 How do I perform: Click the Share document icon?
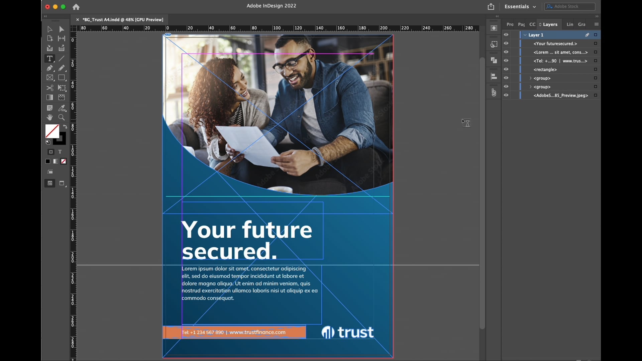491,6
